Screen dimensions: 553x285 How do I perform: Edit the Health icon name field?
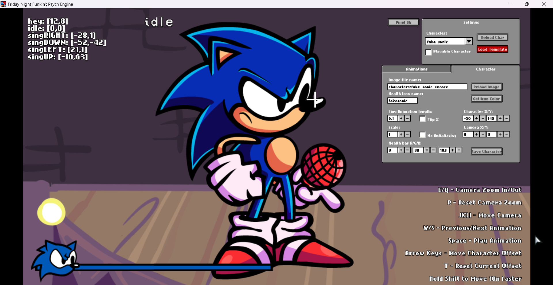pos(402,100)
